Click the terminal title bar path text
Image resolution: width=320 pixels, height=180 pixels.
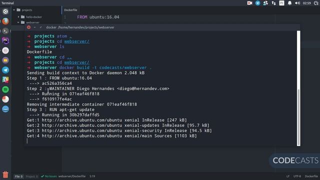click(x=80, y=27)
